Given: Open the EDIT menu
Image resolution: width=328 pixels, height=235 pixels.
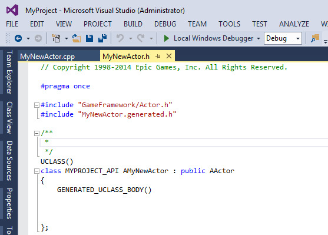Looking at the screenshot, I should (37, 24).
